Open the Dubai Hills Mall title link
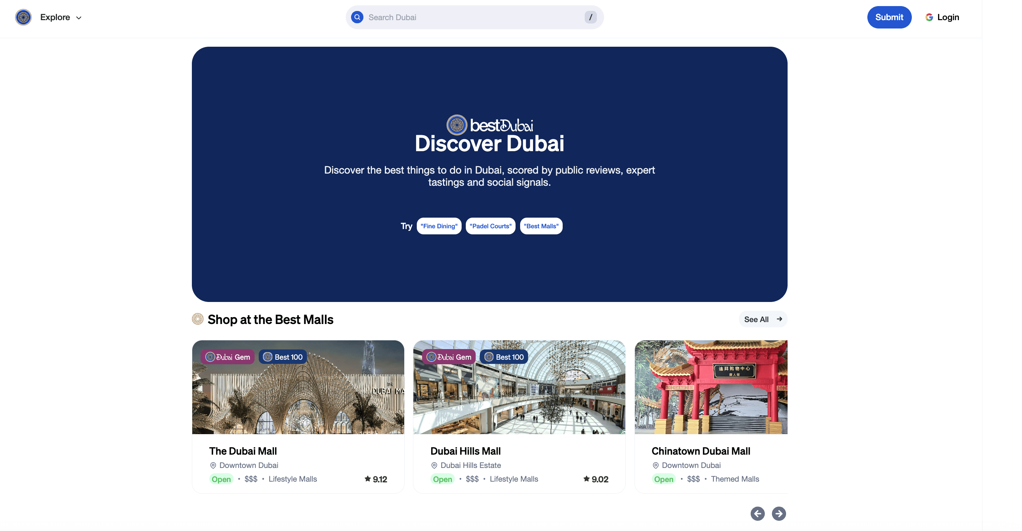 (x=465, y=451)
